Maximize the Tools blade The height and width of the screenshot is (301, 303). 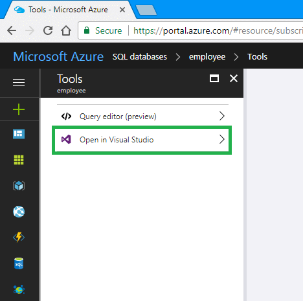coord(214,78)
